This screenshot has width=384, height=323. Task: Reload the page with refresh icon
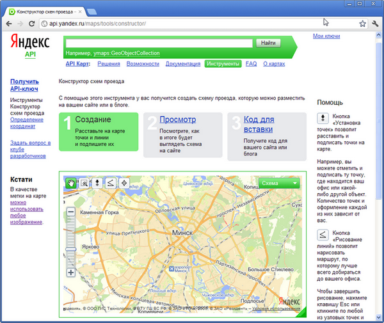click(x=31, y=24)
